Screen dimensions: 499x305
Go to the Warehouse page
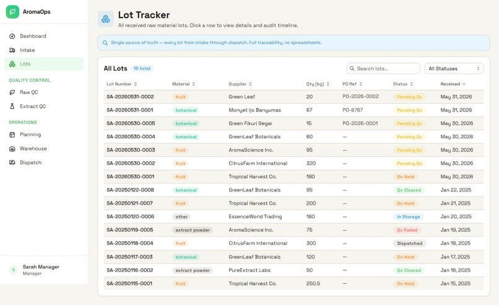tap(44, 149)
